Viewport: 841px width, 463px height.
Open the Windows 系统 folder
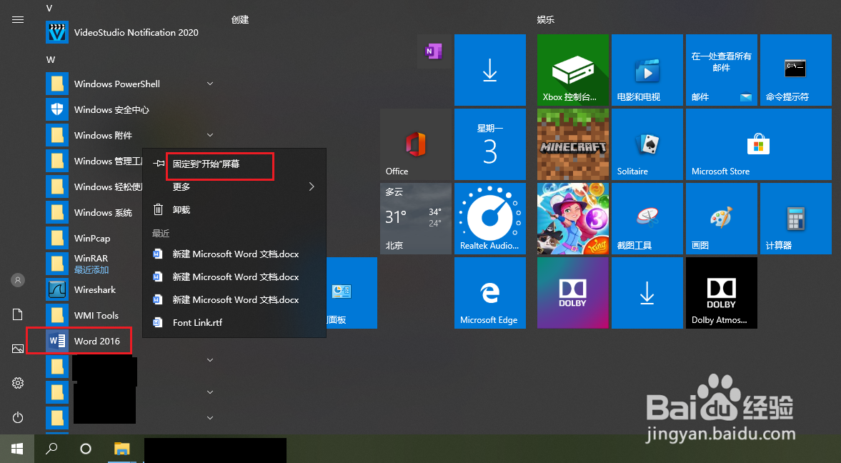tap(89, 212)
